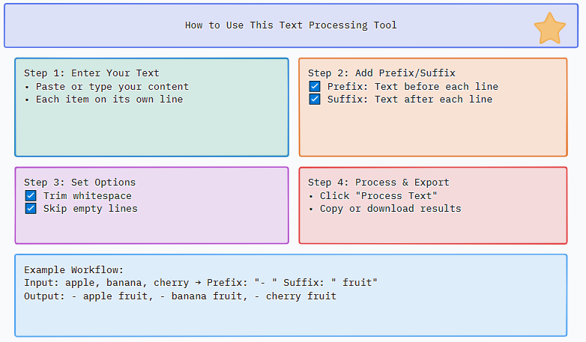Click the 'Each item on its own line' bullet
The height and width of the screenshot is (342, 586).
[109, 99]
